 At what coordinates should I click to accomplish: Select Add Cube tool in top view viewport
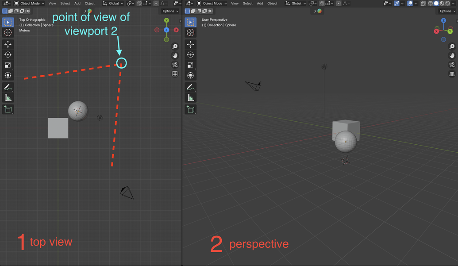point(8,109)
